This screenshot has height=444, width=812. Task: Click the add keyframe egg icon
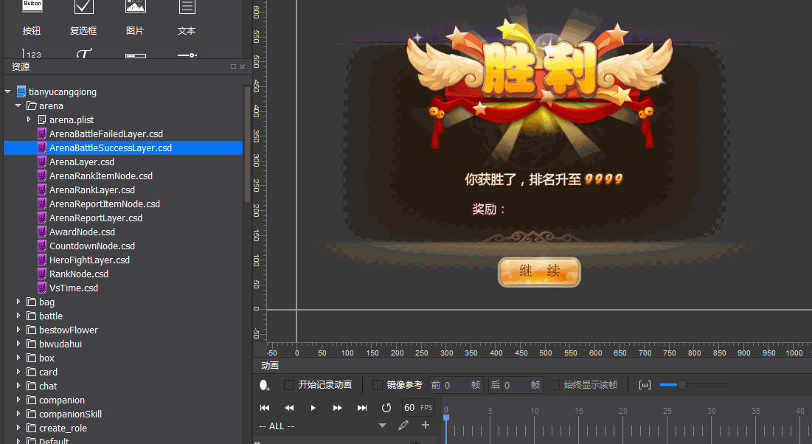[265, 385]
